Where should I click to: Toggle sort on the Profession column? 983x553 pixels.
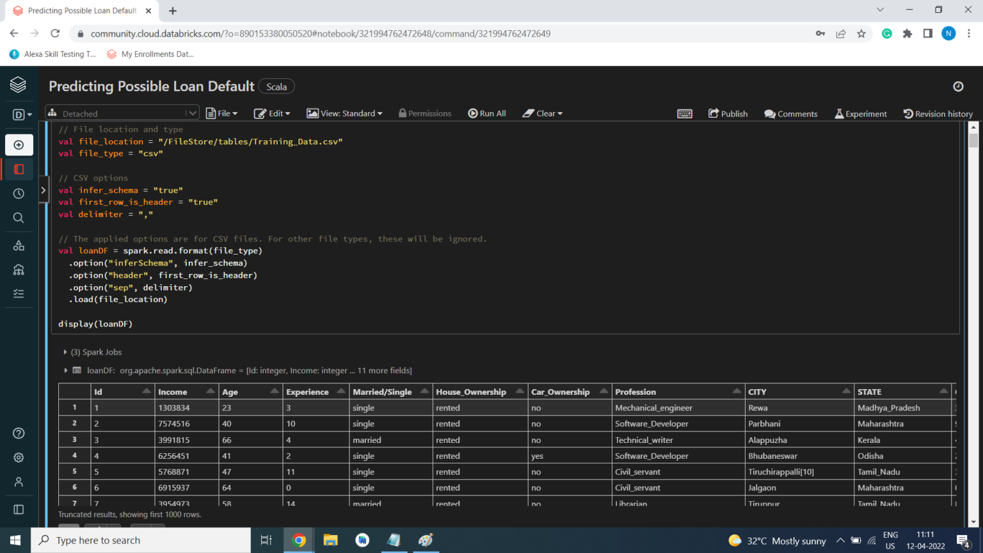click(737, 391)
